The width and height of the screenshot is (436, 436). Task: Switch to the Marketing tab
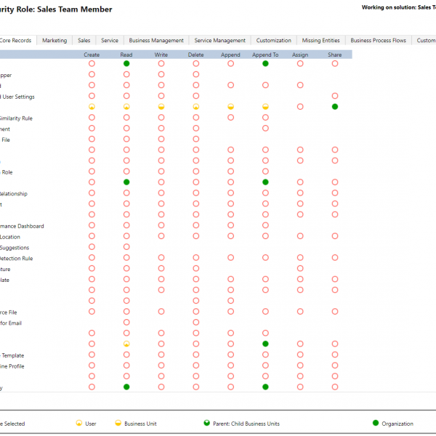coord(54,41)
